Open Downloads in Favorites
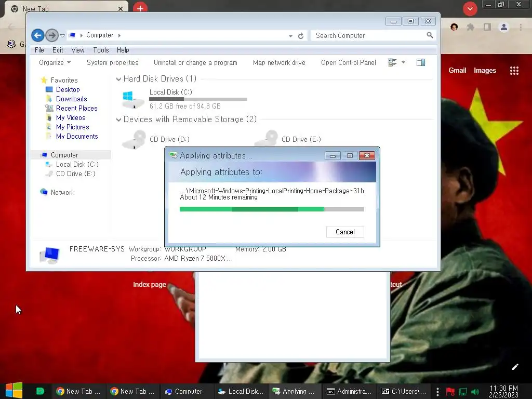Screen dimensions: 532x399 pos(71,99)
